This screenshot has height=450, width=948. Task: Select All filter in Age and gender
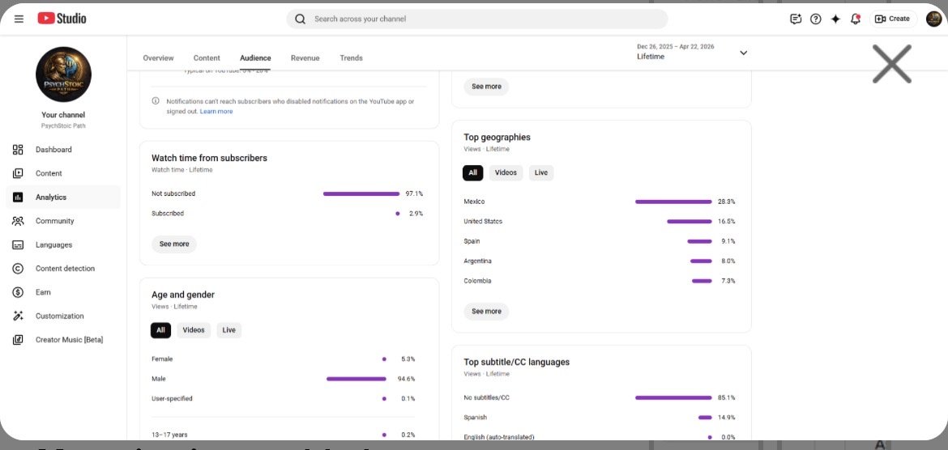(x=160, y=330)
